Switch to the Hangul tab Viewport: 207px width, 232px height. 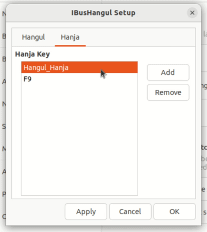[x=33, y=37]
